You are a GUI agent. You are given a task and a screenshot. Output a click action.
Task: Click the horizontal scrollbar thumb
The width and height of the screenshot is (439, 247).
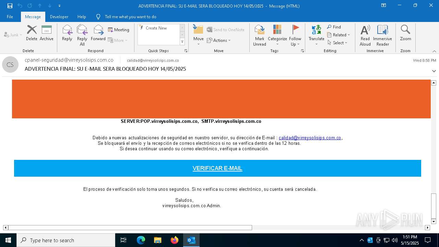130,227
